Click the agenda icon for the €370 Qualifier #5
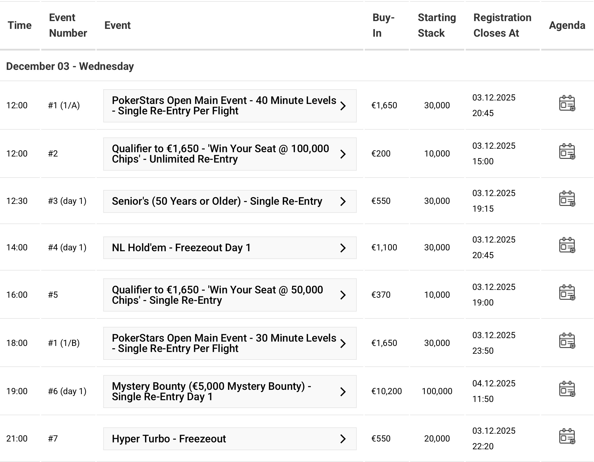The height and width of the screenshot is (462, 594). pos(567,293)
